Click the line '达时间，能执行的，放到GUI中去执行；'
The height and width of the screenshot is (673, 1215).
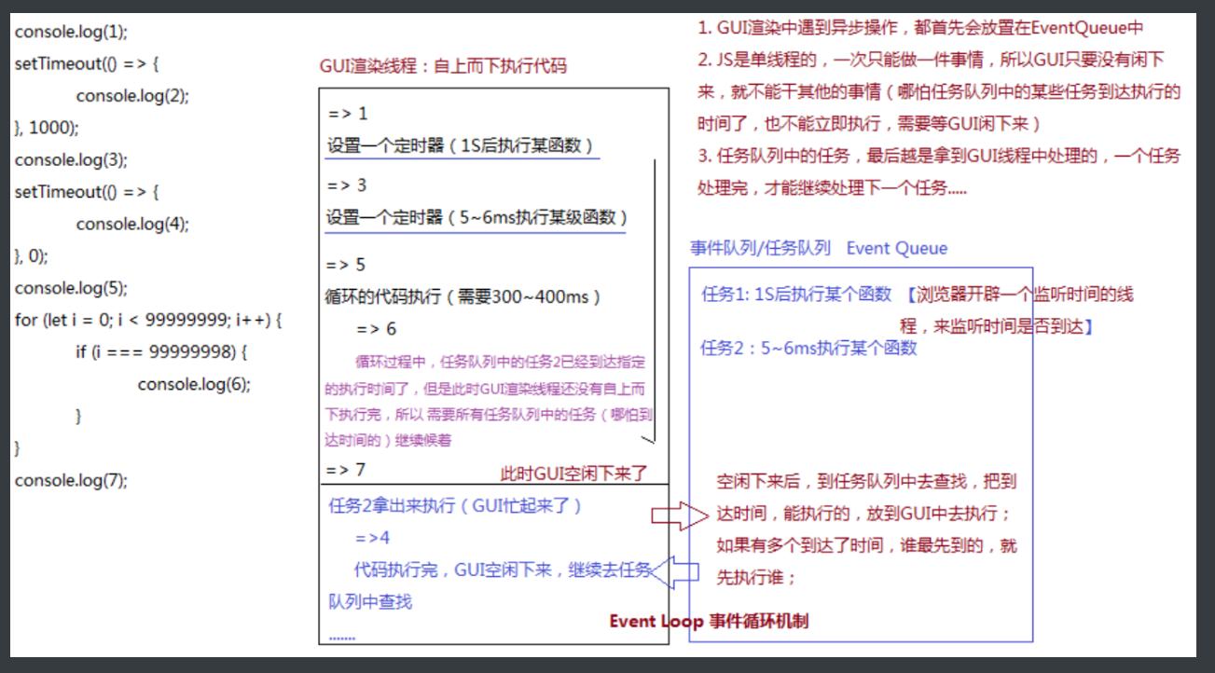point(863,514)
